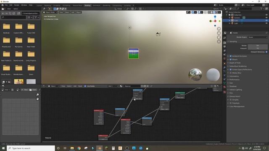Disable Bloom checkbox
This screenshot has height=151, width=269.
[231, 60]
